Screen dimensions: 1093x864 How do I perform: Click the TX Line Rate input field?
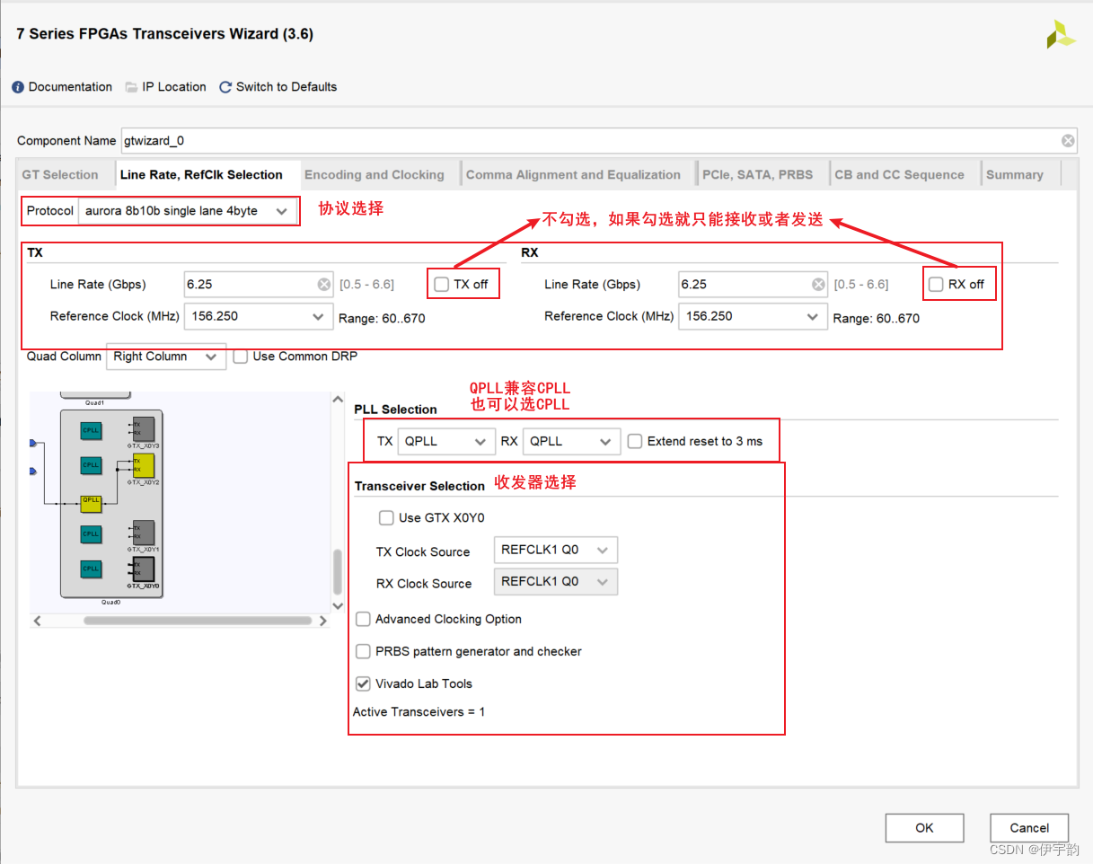tap(258, 285)
